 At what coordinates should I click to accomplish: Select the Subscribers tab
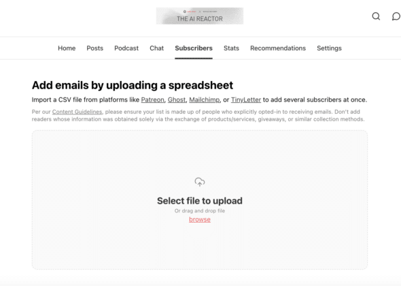point(194,48)
